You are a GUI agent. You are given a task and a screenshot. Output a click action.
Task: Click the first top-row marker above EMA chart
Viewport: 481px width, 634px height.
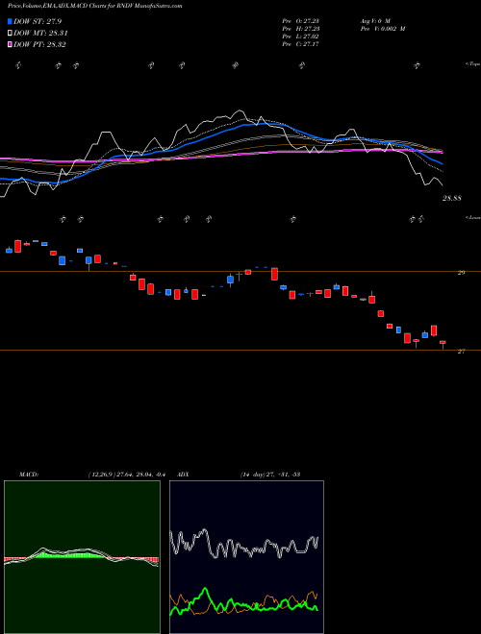click(x=18, y=65)
